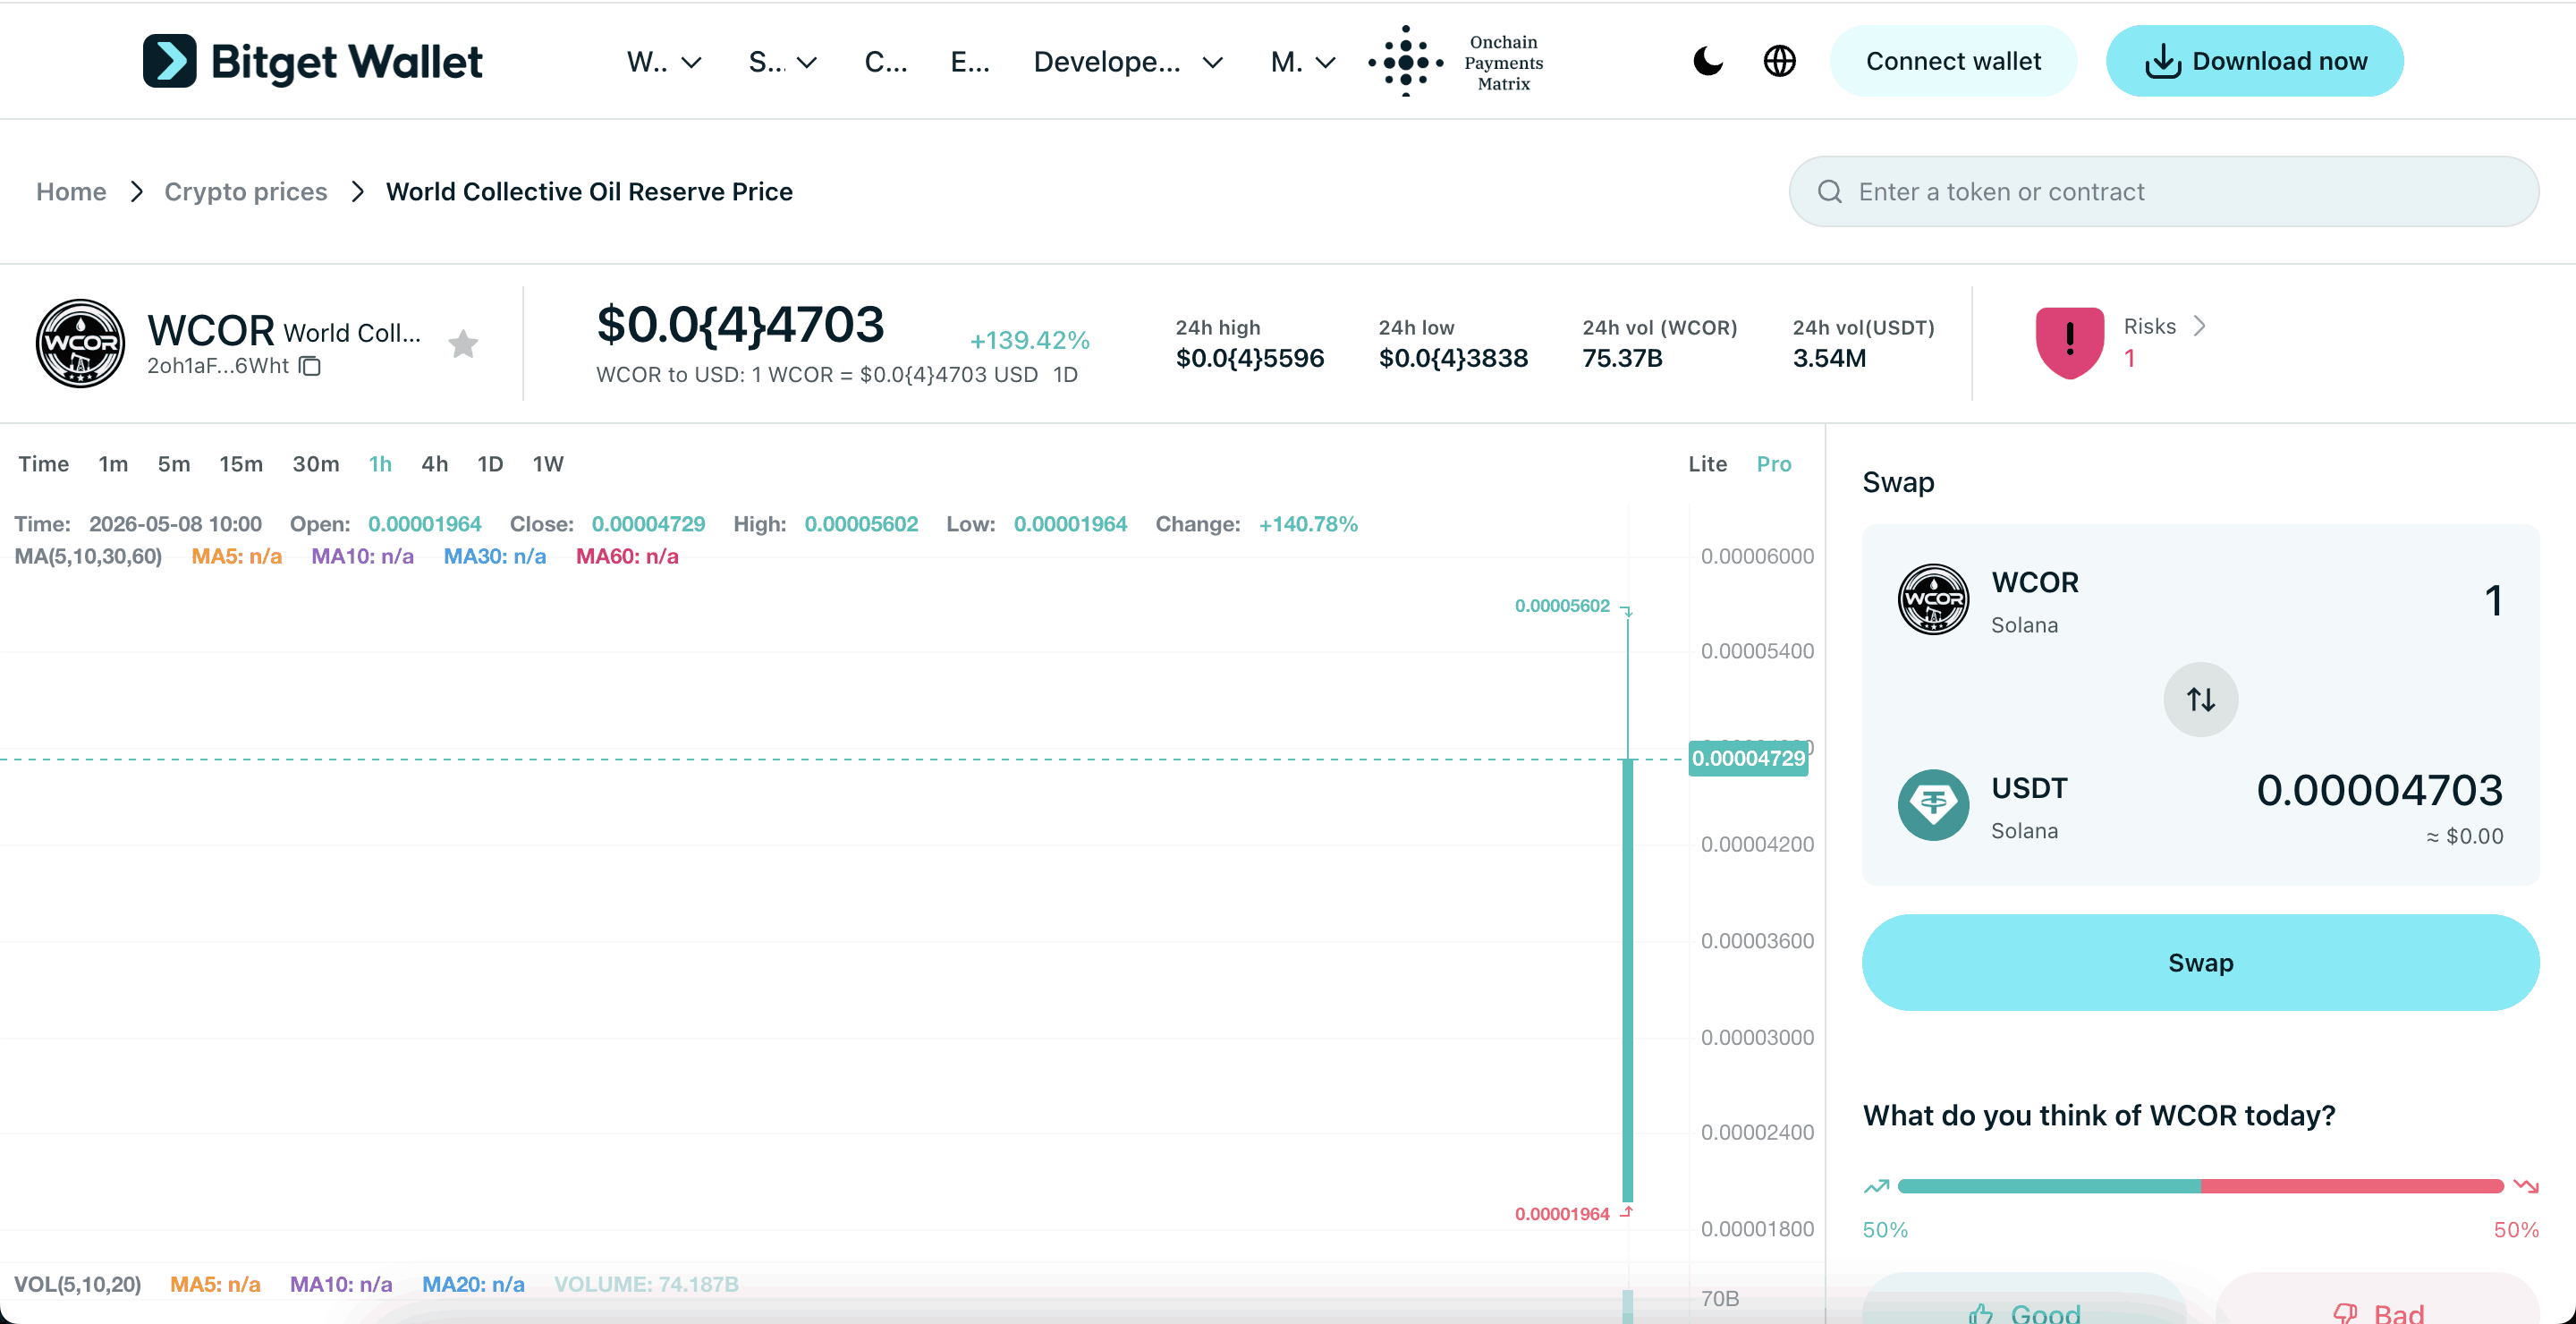
Task: Go to Home breadcrumb
Action: coord(71,191)
